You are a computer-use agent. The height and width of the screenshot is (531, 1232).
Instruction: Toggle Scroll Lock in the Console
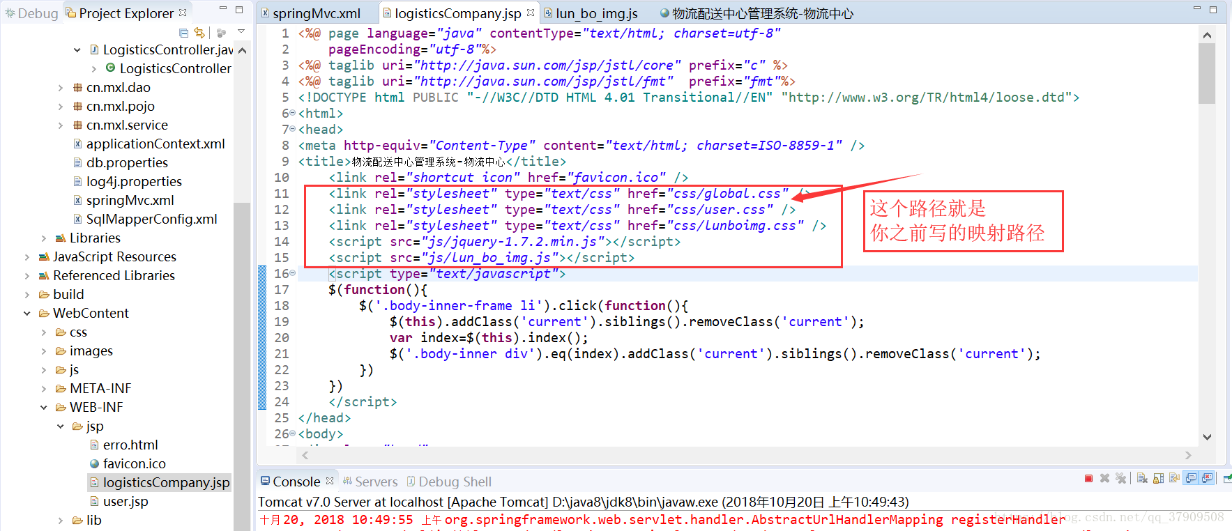click(x=1158, y=478)
